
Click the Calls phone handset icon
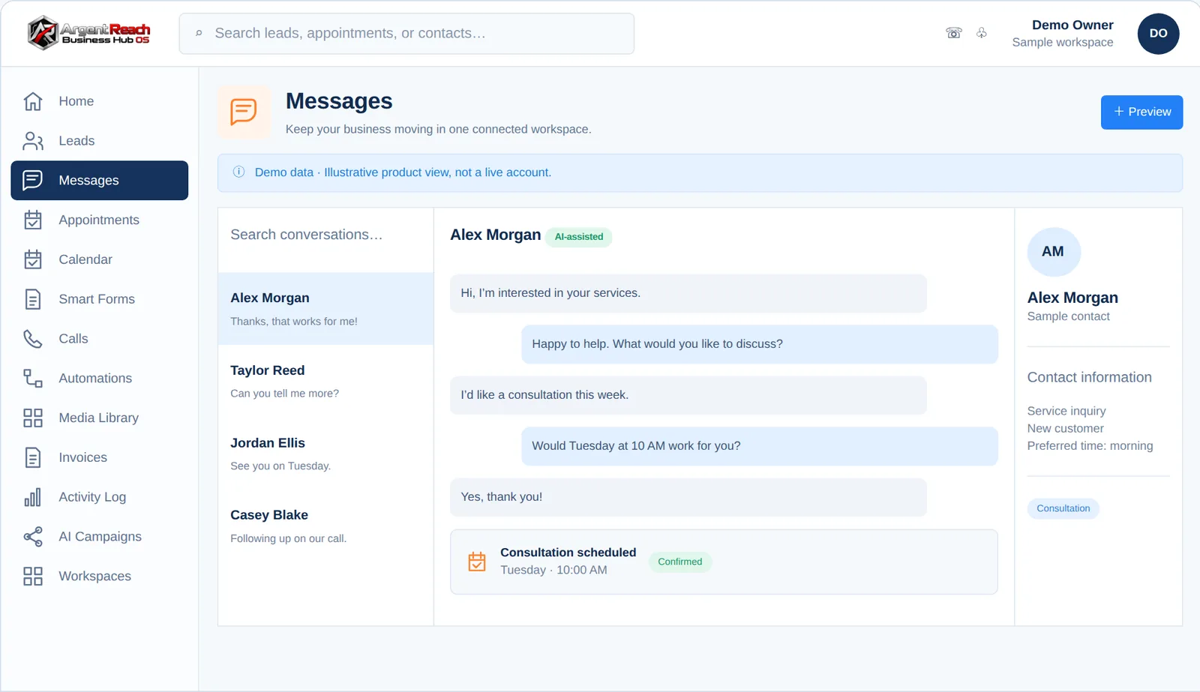[x=33, y=339]
